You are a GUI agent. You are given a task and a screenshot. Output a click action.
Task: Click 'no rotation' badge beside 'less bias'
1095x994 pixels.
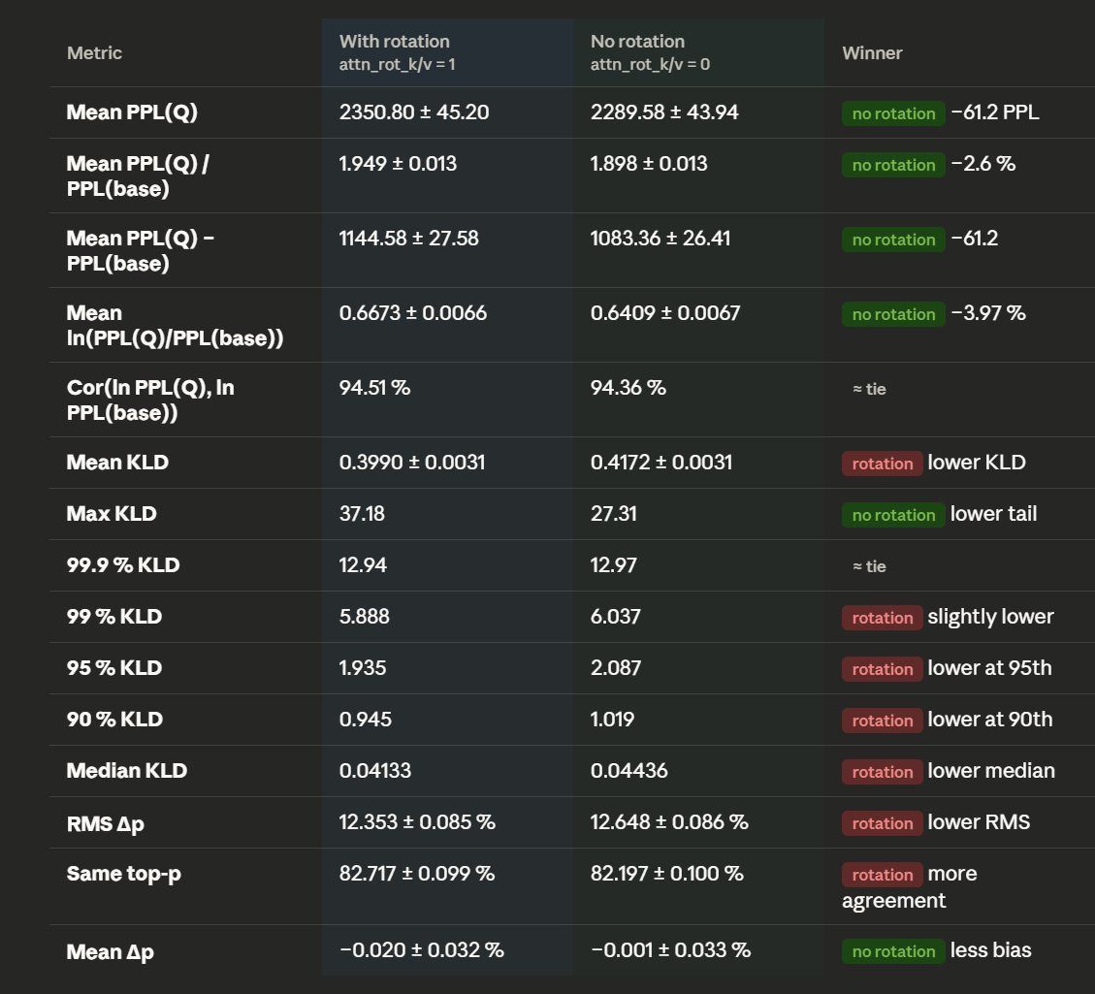coord(893,951)
